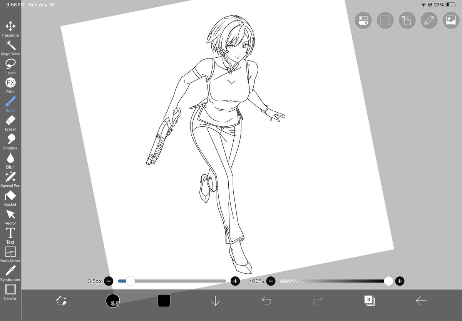This screenshot has width=462, height=321.
Task: Undo the last stroke
Action: point(266,301)
